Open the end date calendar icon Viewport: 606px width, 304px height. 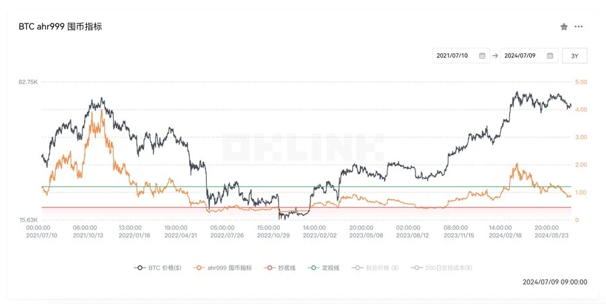pyautogui.click(x=550, y=56)
